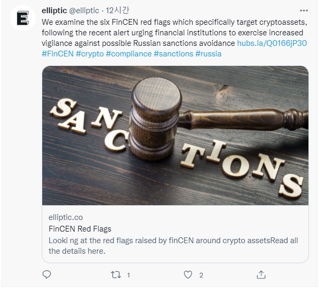The height and width of the screenshot is (288, 319).
Task: Open the FinCEN Red Flags card title
Action: [80, 229]
